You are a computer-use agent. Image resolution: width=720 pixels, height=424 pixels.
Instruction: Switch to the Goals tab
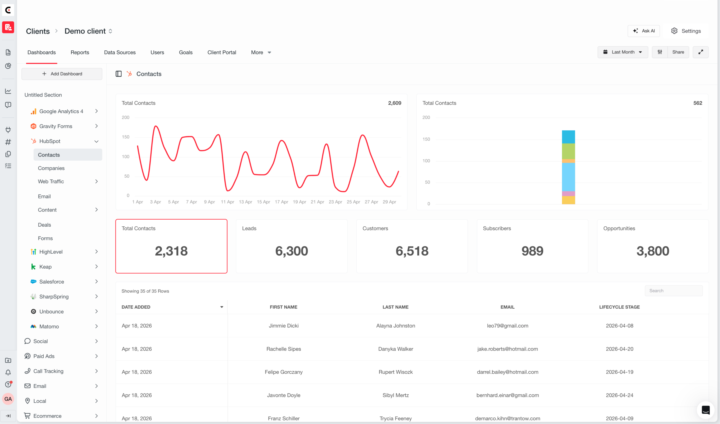[x=186, y=52]
